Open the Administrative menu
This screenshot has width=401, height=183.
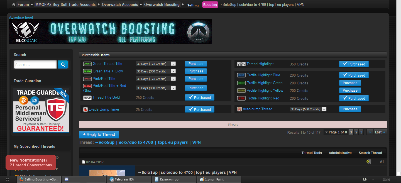(340, 153)
